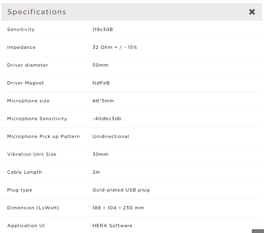Screen dimensions: 264x233
Task: Select the Sensitivity row label
Action: click(21, 30)
